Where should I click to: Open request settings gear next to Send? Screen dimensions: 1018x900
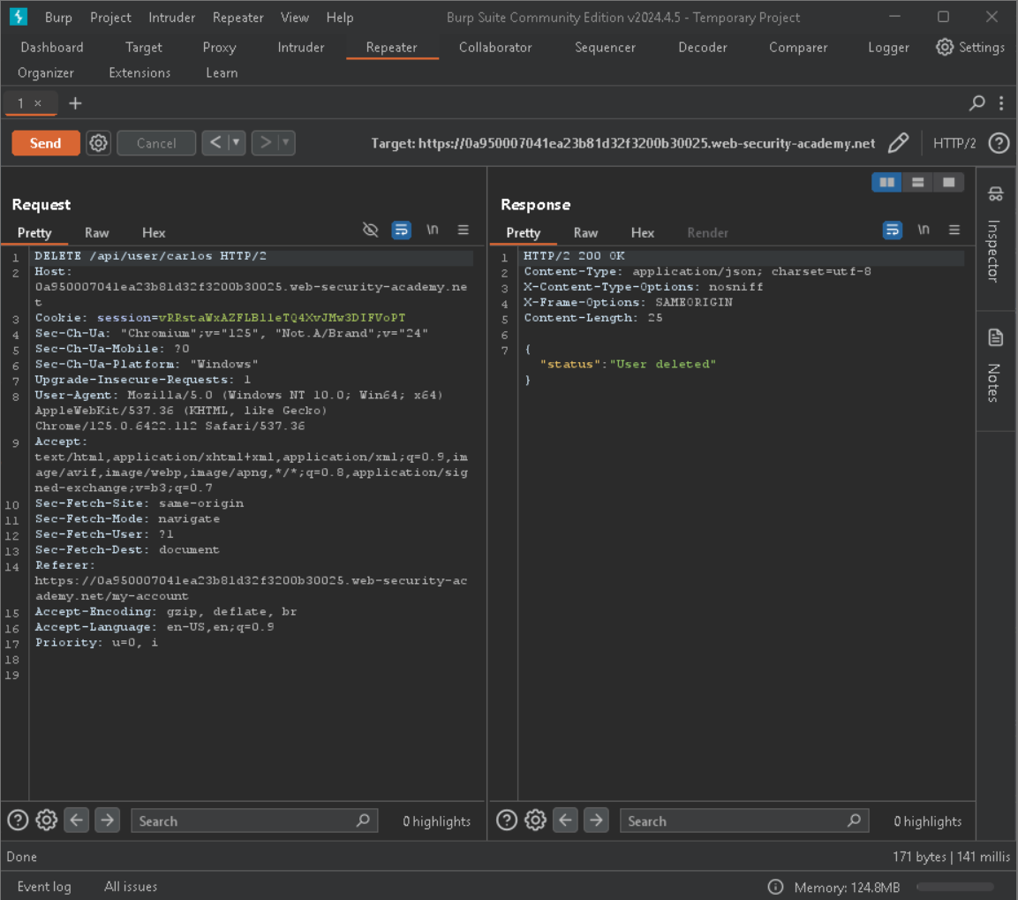click(x=99, y=143)
